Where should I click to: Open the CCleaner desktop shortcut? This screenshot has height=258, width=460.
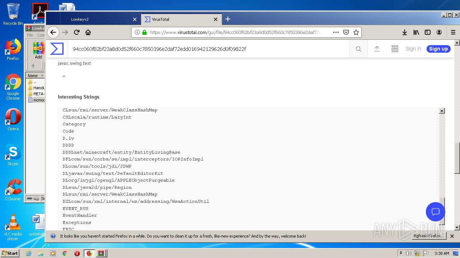tap(13, 190)
